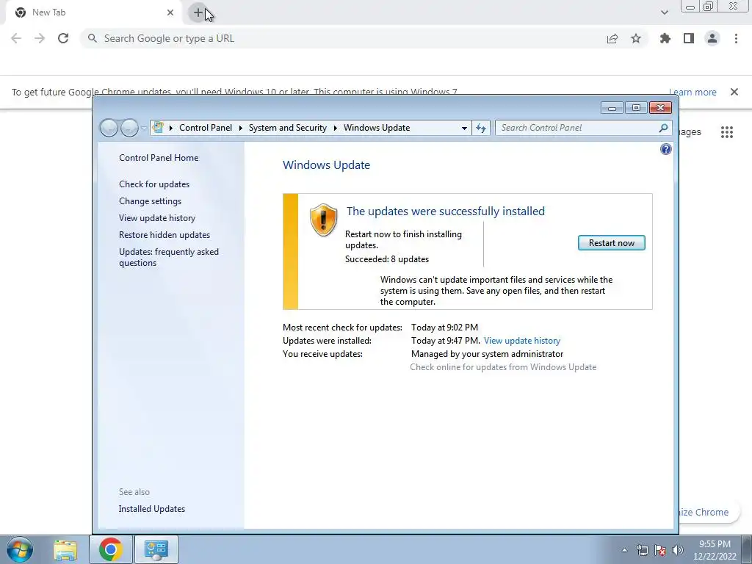
Task: Open Chrome tab search chevron
Action: coord(664,12)
